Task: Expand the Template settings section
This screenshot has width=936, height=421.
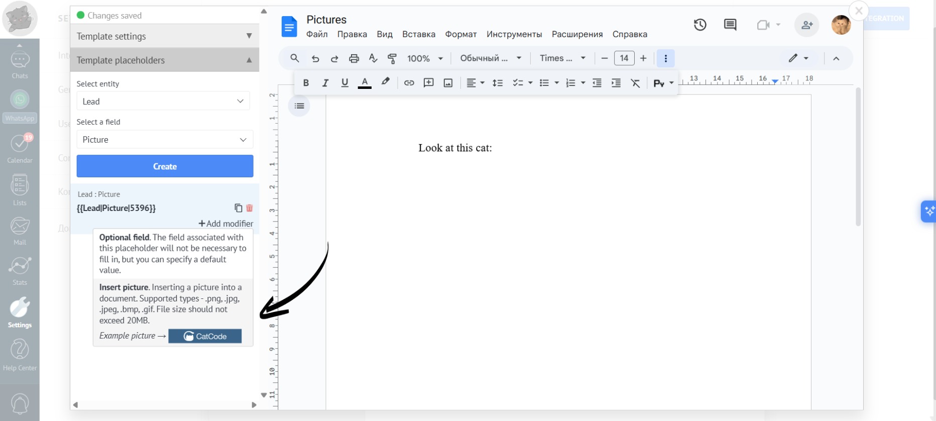Action: 164,36
